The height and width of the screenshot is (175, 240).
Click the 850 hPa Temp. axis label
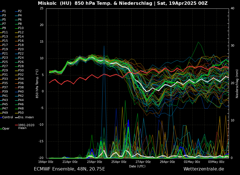[x=37, y=84]
